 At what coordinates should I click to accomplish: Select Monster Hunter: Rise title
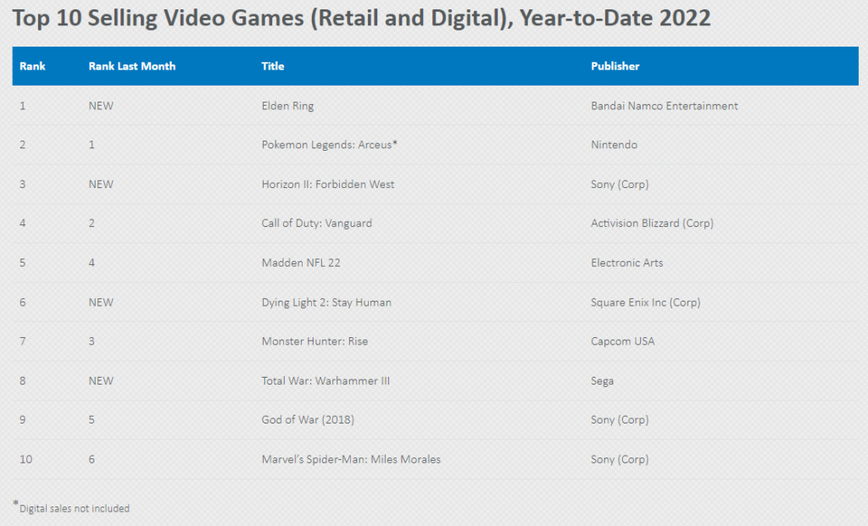[x=314, y=341]
